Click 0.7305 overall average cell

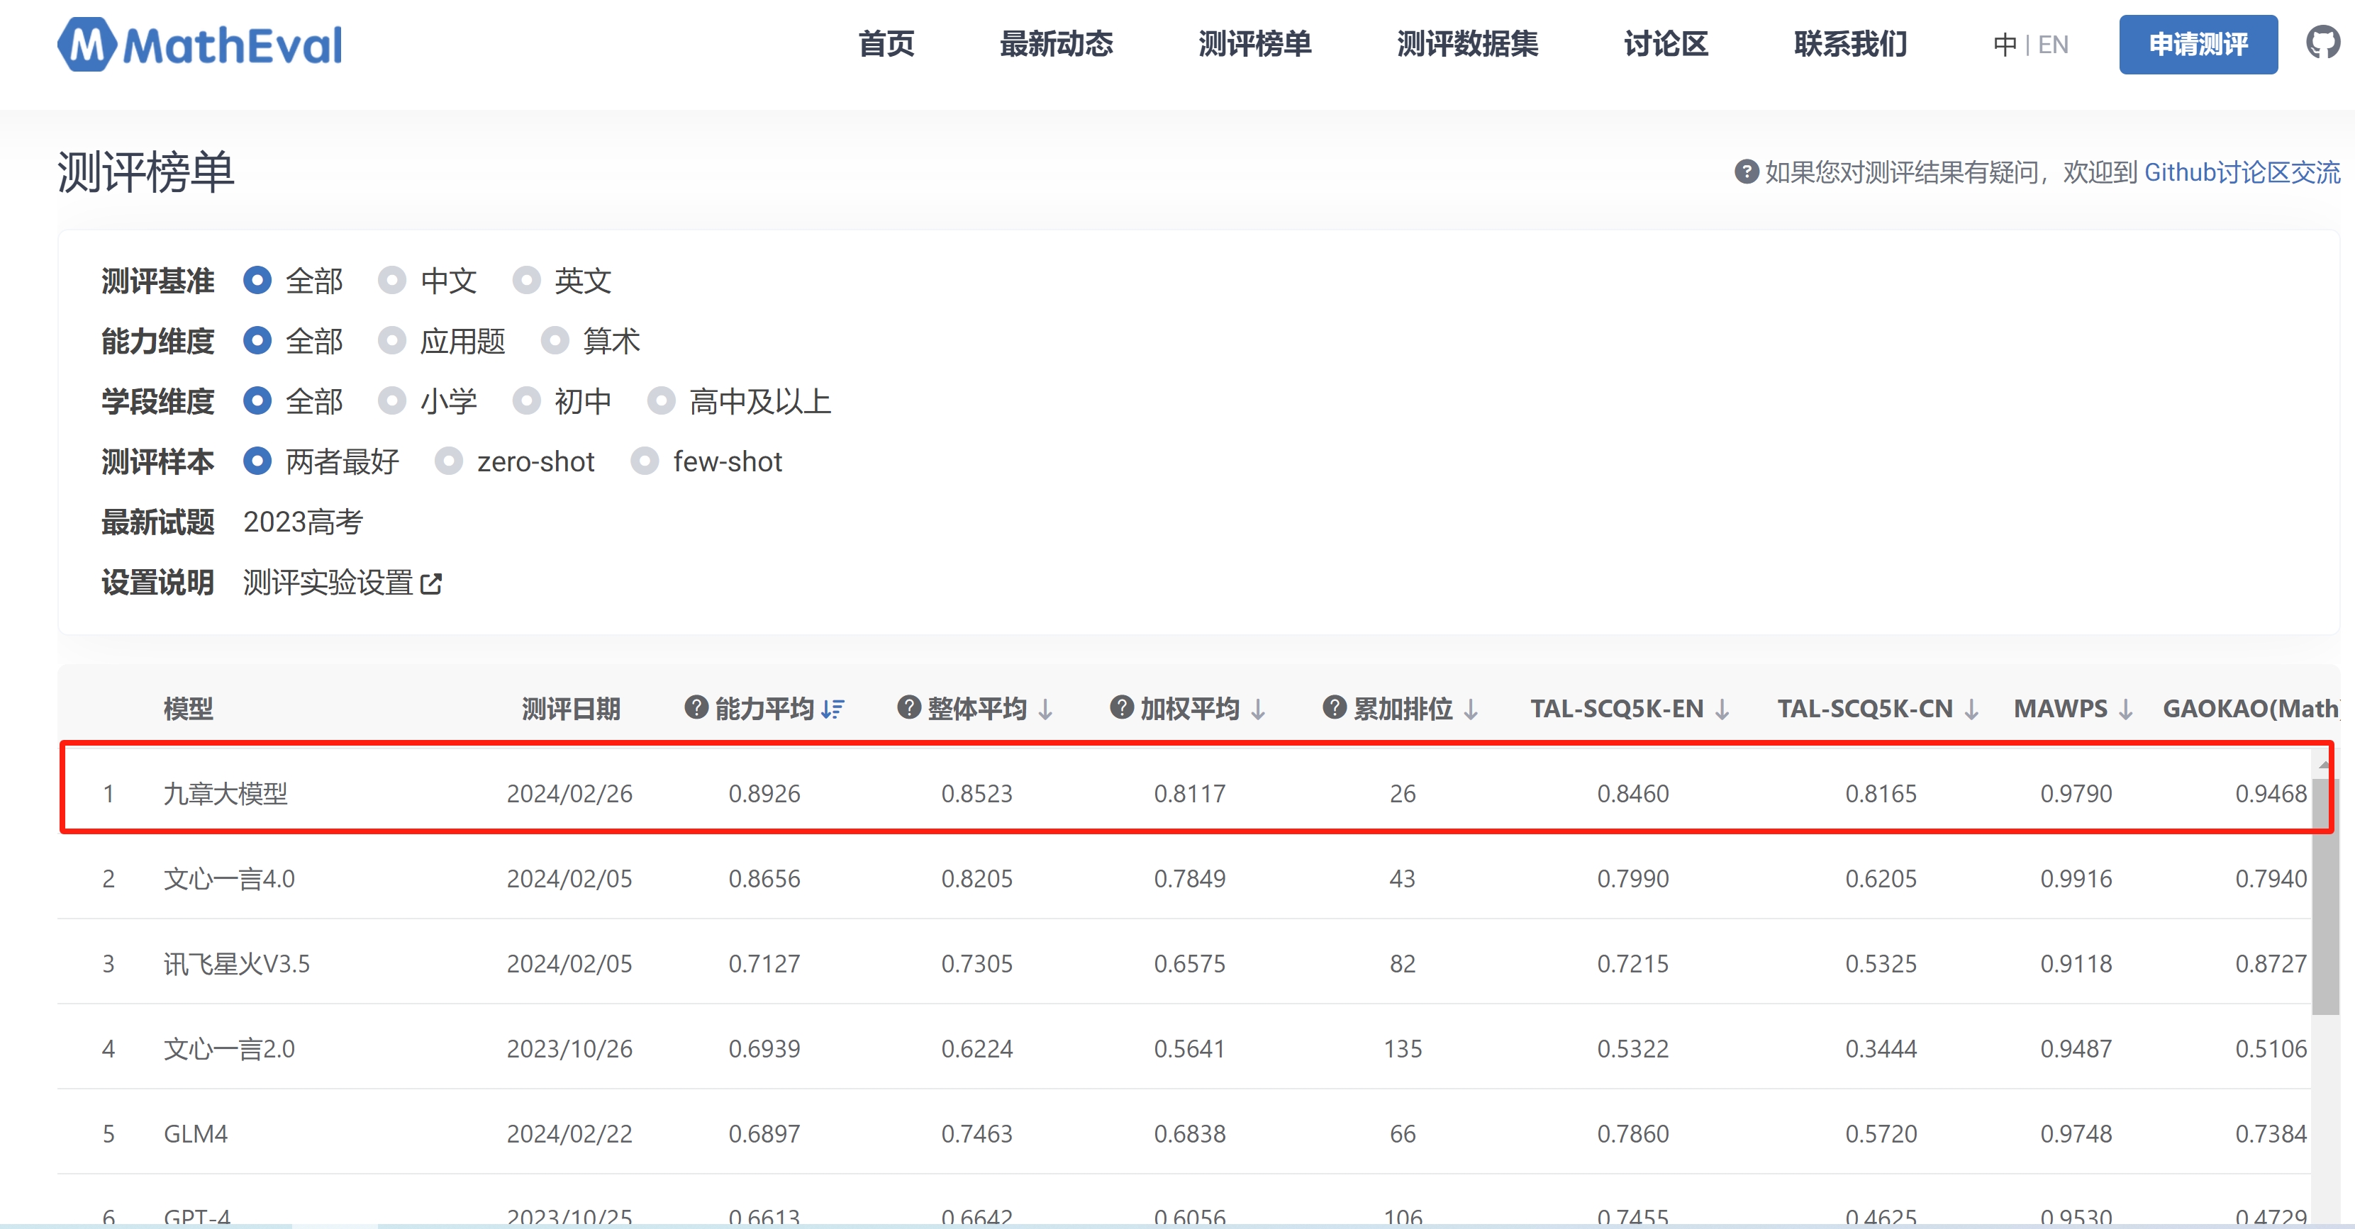click(976, 963)
